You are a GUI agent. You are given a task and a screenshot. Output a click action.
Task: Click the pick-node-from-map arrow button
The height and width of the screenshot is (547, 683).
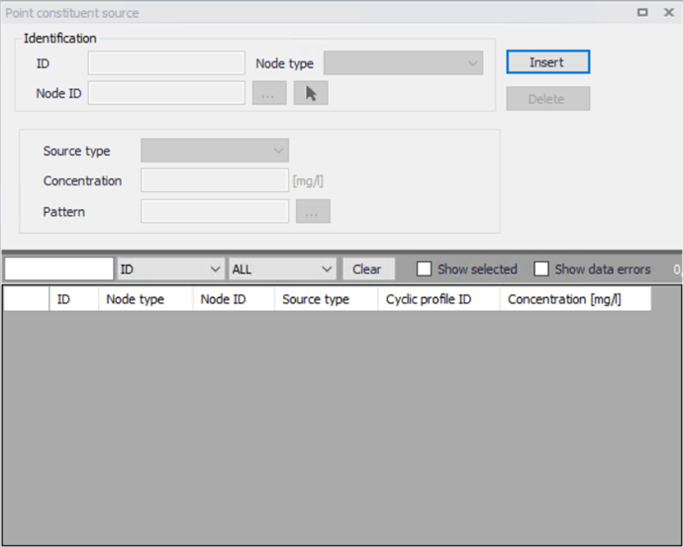311,93
